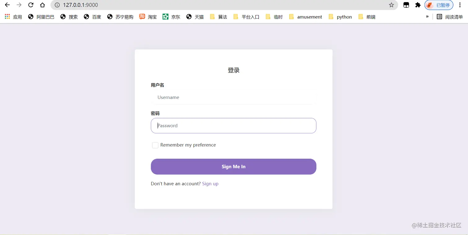The width and height of the screenshot is (468, 235).
Task: Enable Remember my preference
Action: click(x=155, y=145)
